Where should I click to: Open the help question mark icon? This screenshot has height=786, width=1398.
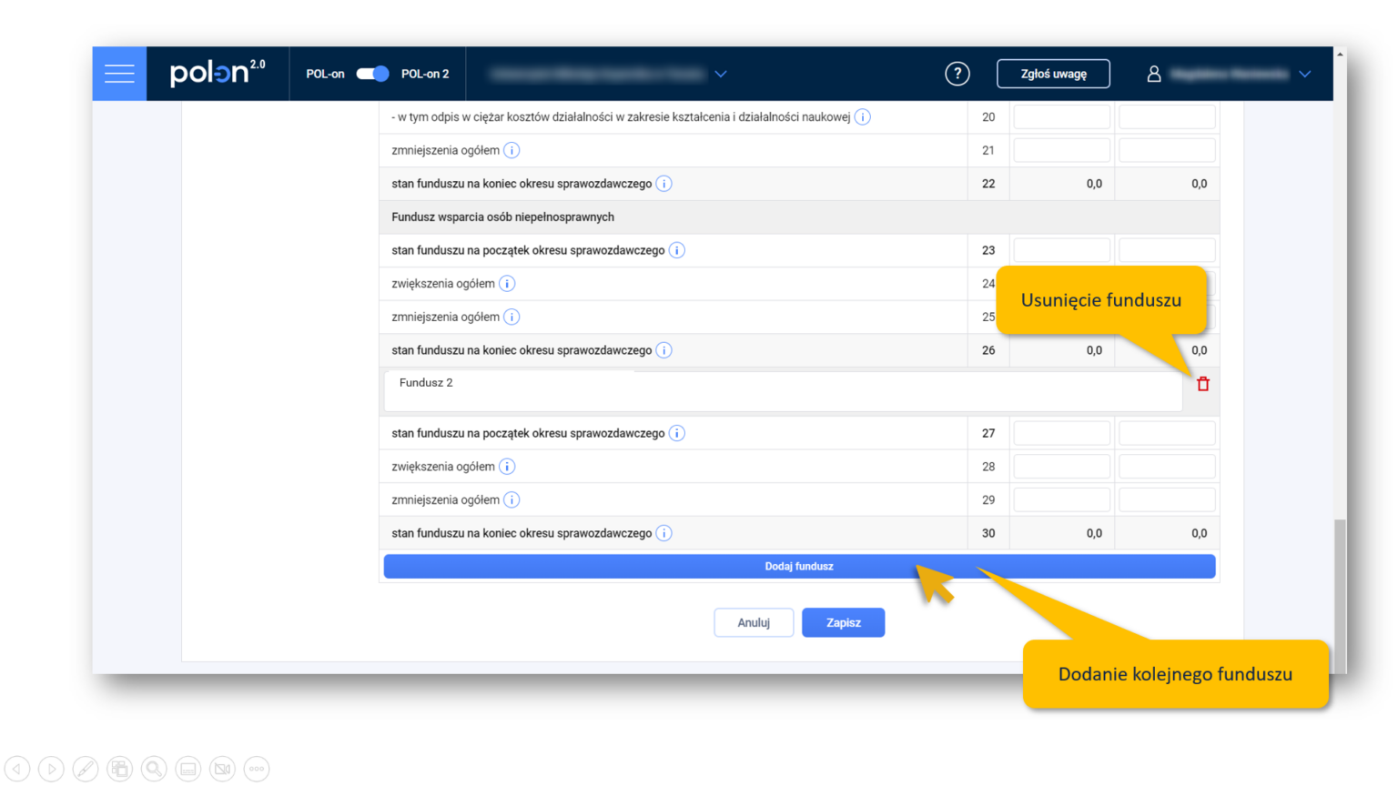957,74
